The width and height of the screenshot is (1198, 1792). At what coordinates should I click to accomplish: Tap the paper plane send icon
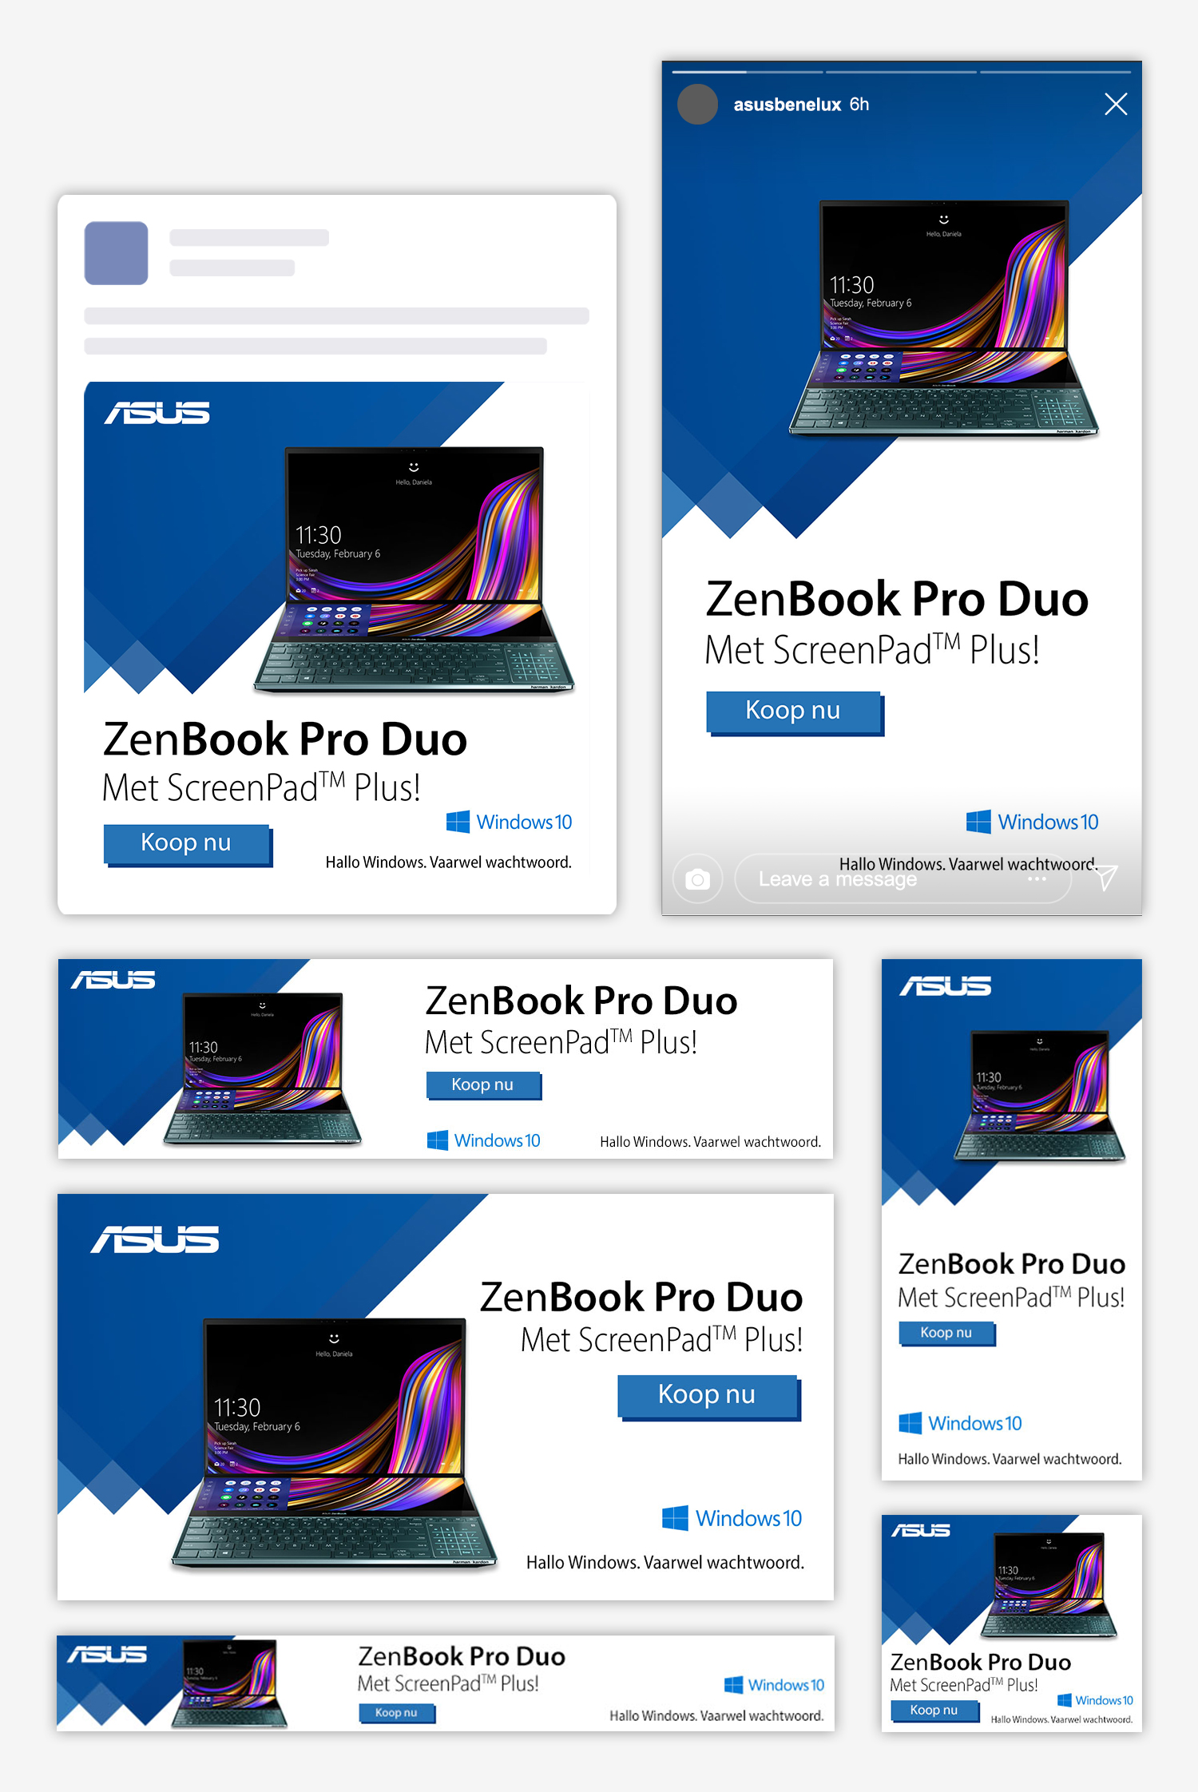(x=1105, y=877)
